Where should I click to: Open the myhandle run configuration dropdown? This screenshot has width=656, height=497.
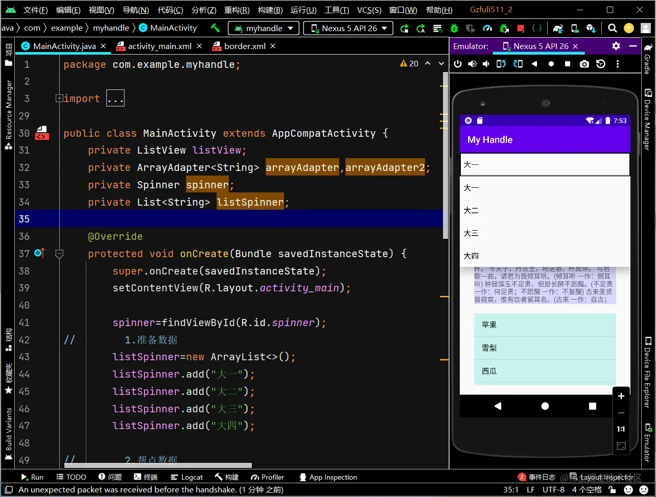264,28
